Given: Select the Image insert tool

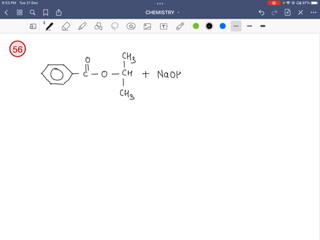Looking at the screenshot, I should pyautogui.click(x=147, y=27).
